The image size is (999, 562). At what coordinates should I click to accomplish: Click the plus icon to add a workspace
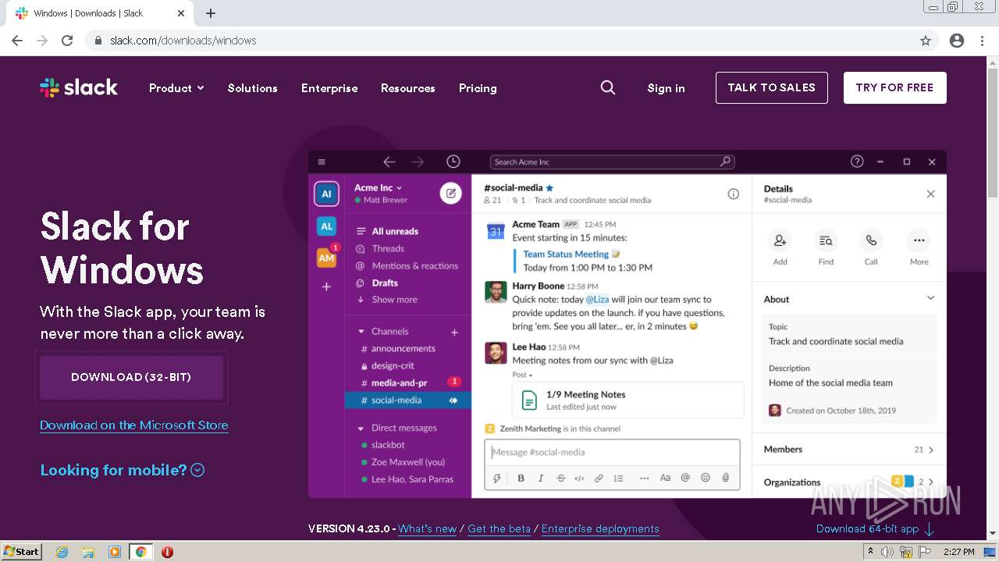326,286
